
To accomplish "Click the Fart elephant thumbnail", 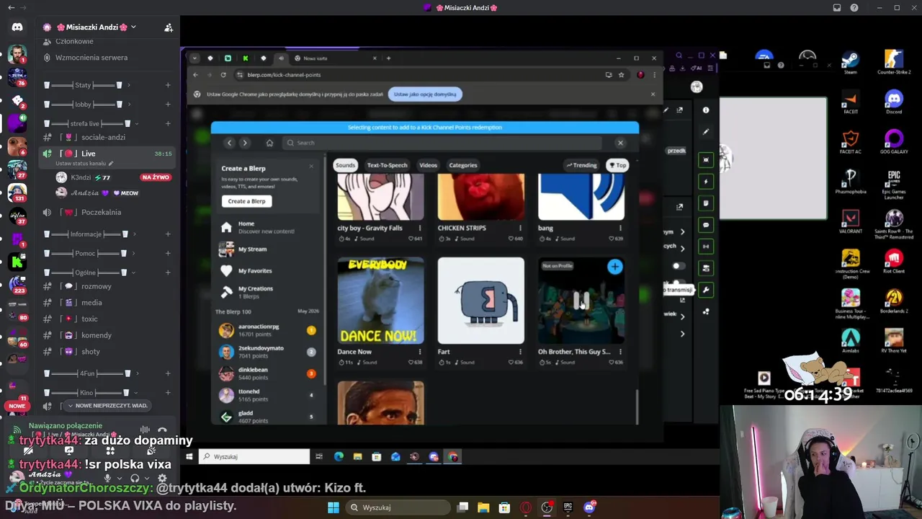I will pyautogui.click(x=481, y=301).
